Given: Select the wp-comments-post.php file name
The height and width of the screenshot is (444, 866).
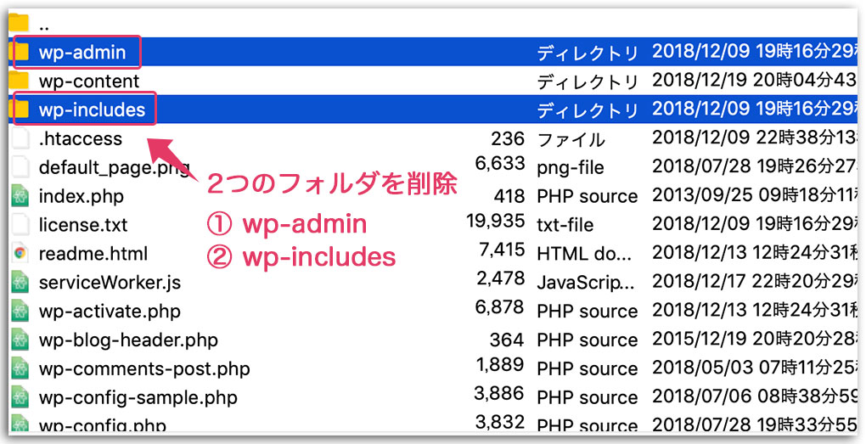Looking at the screenshot, I should pos(144,368).
